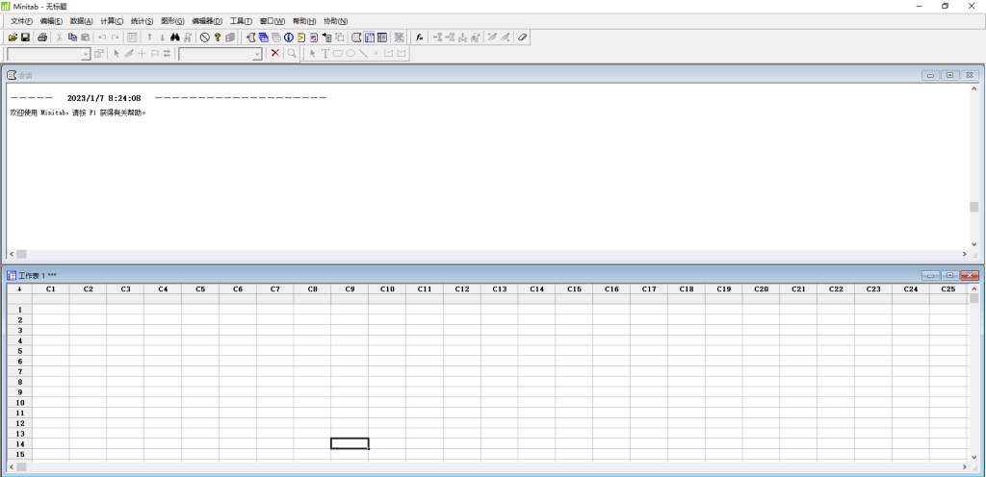Select the C5 column header
This screenshot has height=477, width=986.
(199, 289)
